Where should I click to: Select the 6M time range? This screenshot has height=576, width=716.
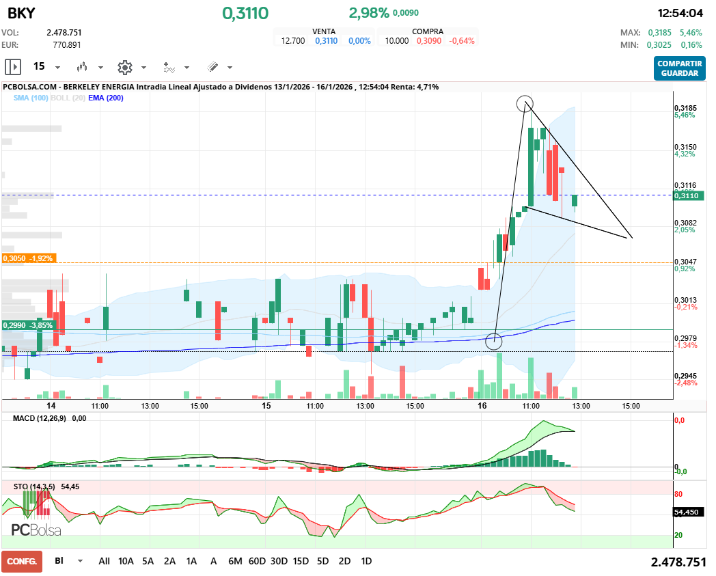point(235,561)
